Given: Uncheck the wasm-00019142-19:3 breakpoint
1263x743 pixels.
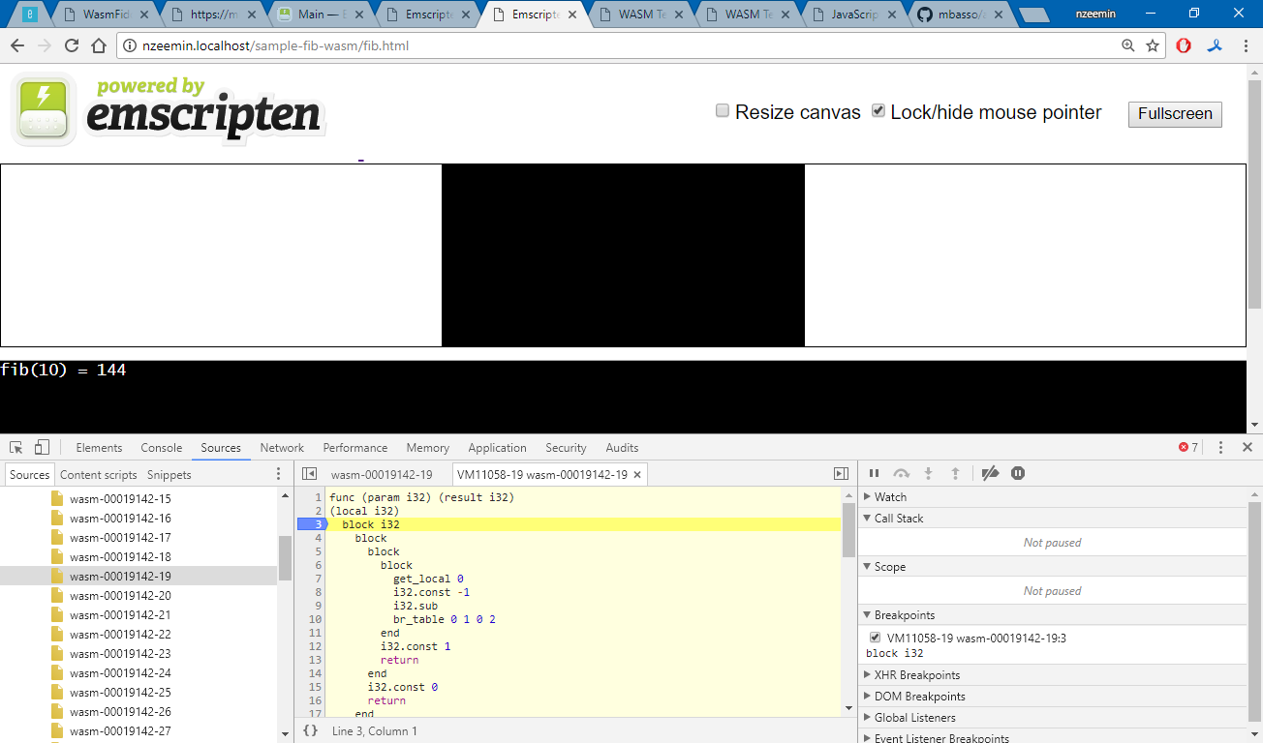Looking at the screenshot, I should coord(875,638).
